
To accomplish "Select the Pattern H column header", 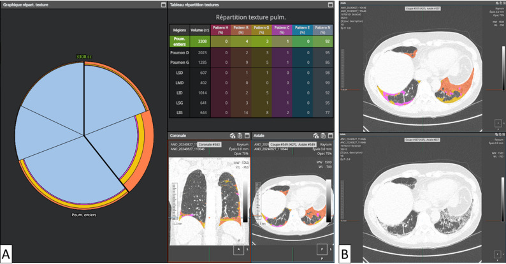I will 220,30.
